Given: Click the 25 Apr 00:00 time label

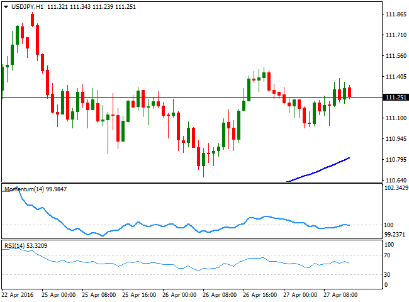Looking at the screenshot, I should pos(59,295).
